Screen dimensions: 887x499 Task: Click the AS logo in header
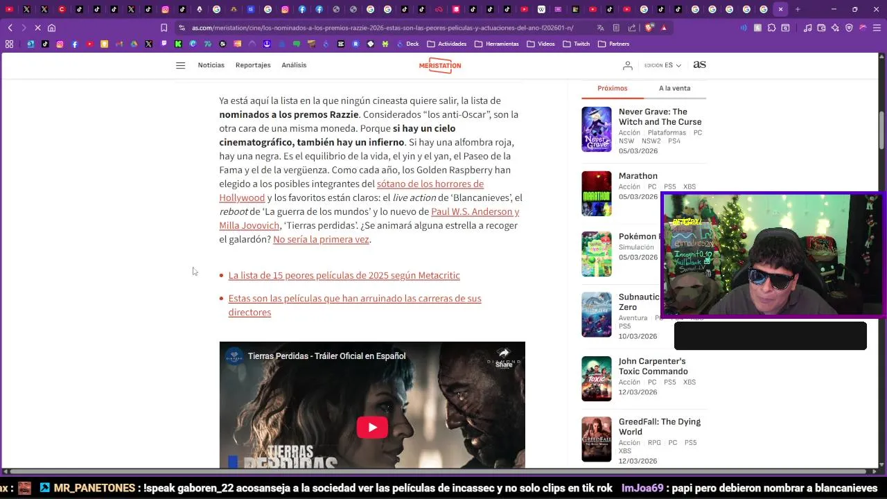point(699,64)
